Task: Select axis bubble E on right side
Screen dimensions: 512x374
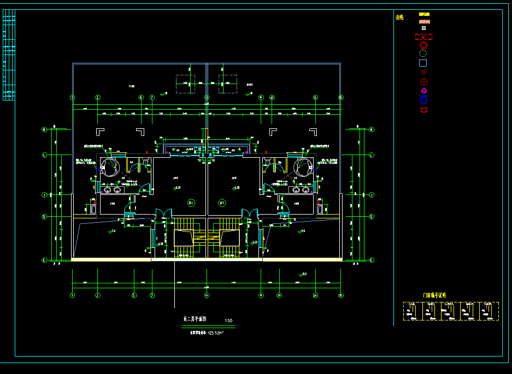Action: click(372, 260)
